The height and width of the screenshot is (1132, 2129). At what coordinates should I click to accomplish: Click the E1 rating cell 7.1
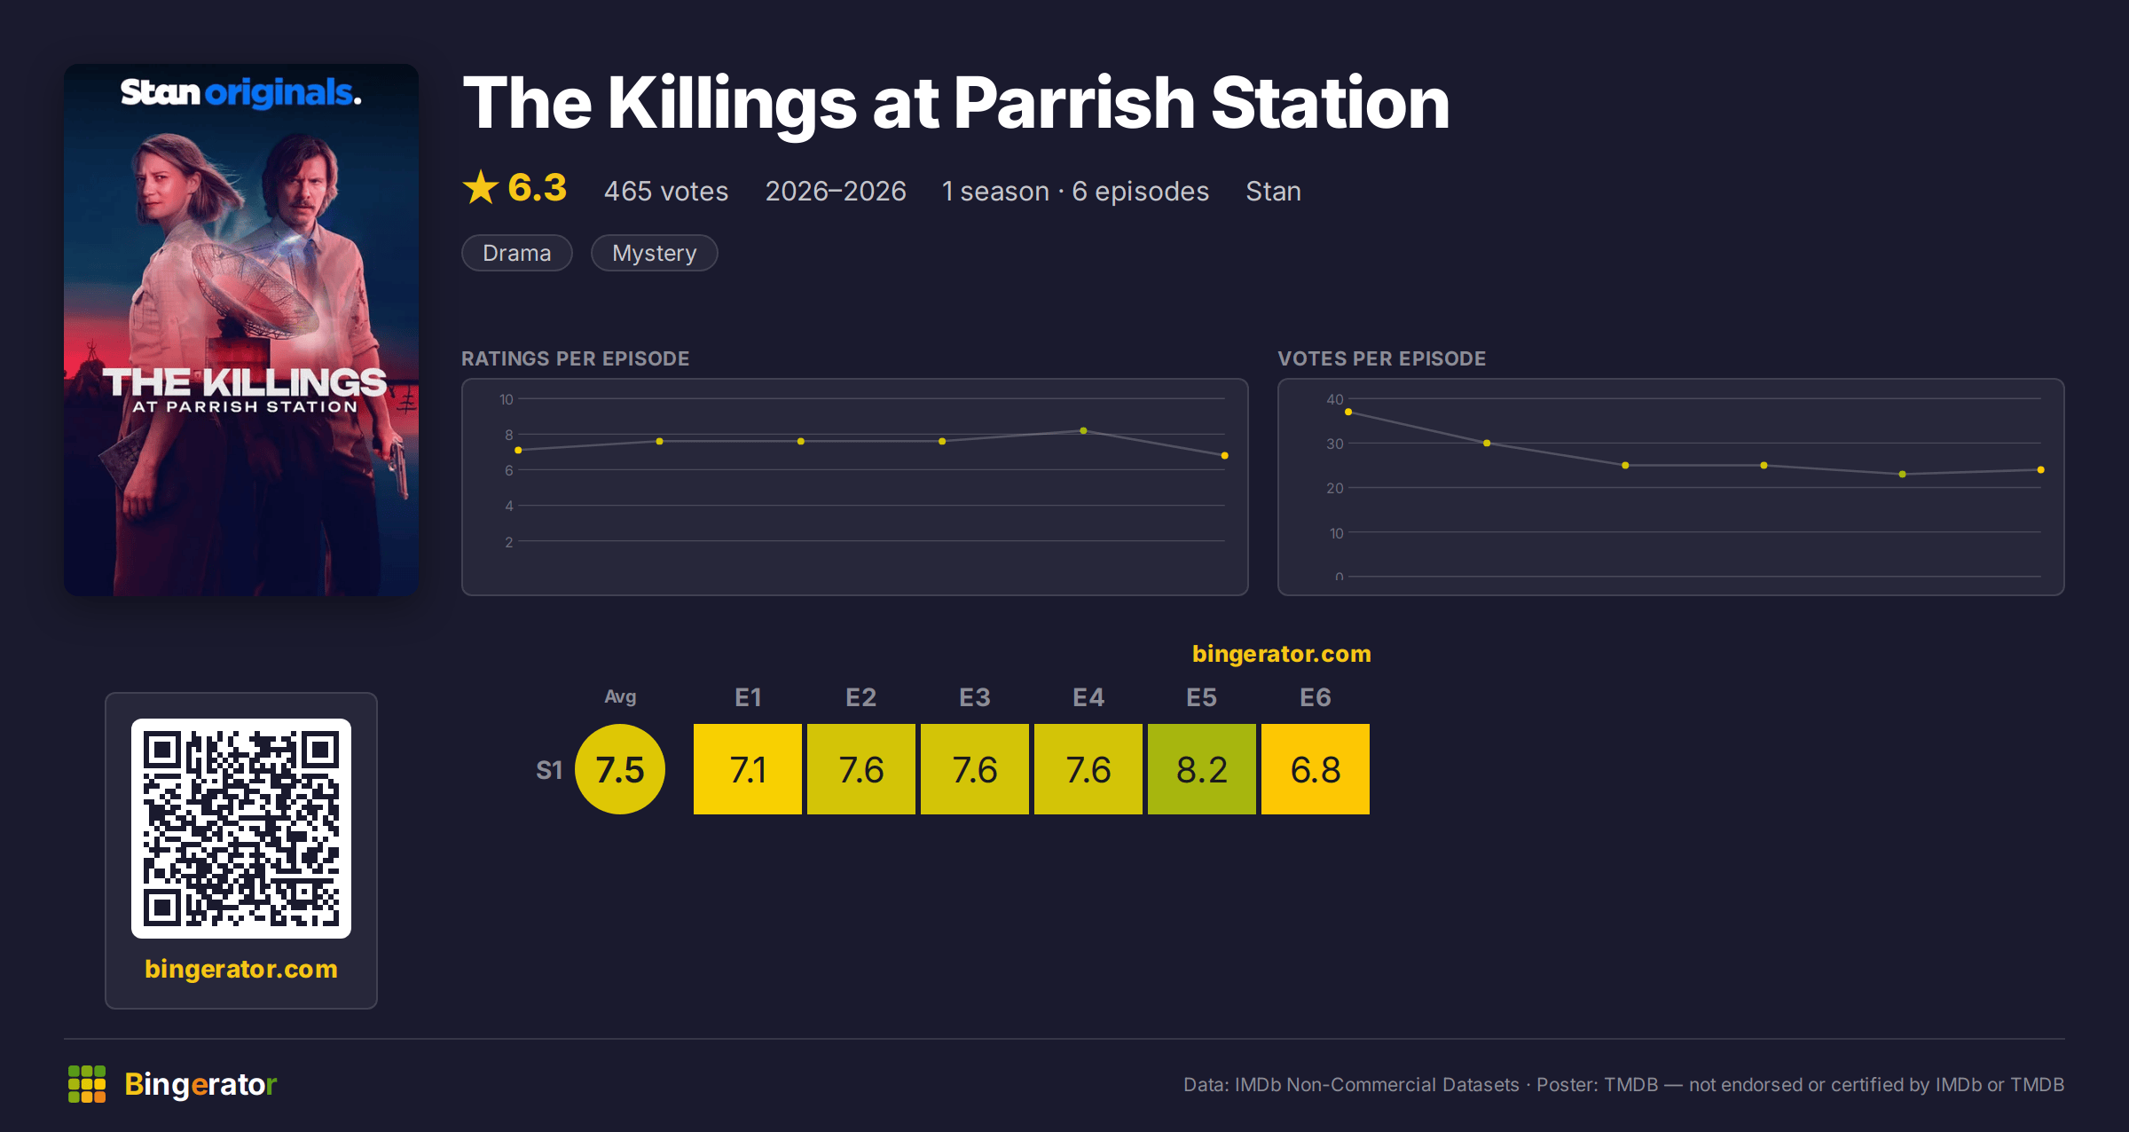pos(748,769)
